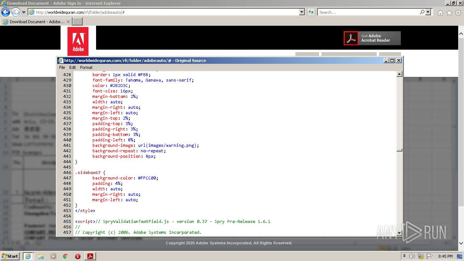Minimize the Internet Explorer window
Screen dimensions: 464x261
[447, 3]
